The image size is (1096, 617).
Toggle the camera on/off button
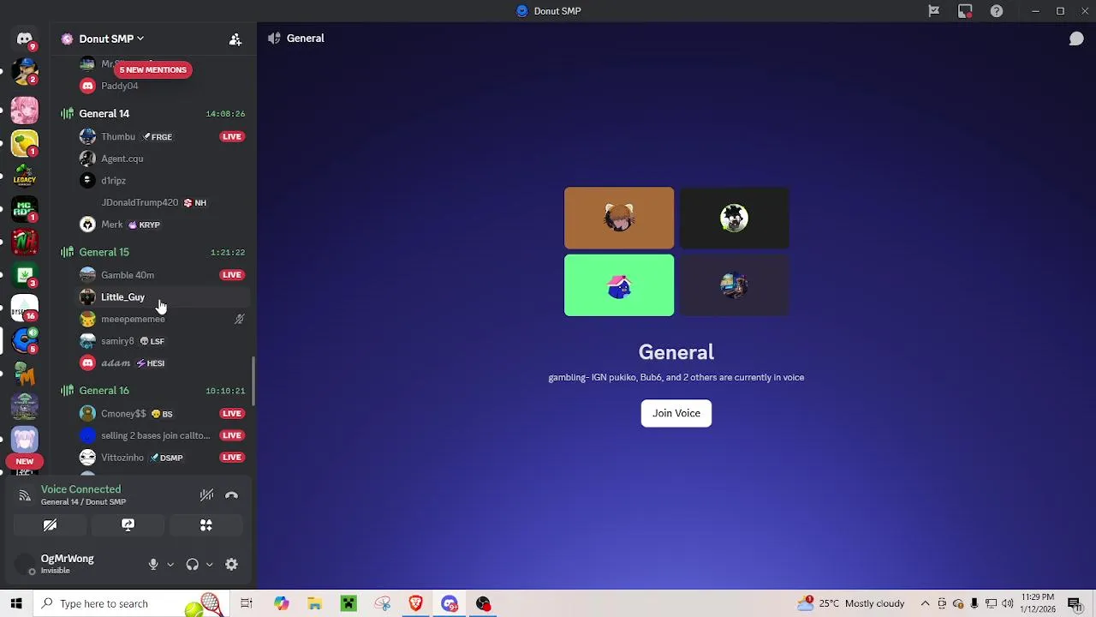[x=50, y=525]
